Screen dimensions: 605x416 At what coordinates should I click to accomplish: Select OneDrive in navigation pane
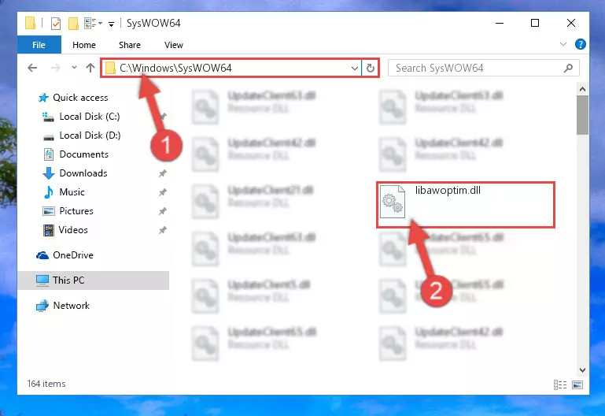click(x=73, y=255)
